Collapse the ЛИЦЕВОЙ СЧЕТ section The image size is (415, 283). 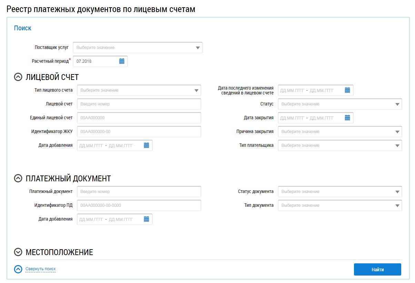click(x=18, y=77)
